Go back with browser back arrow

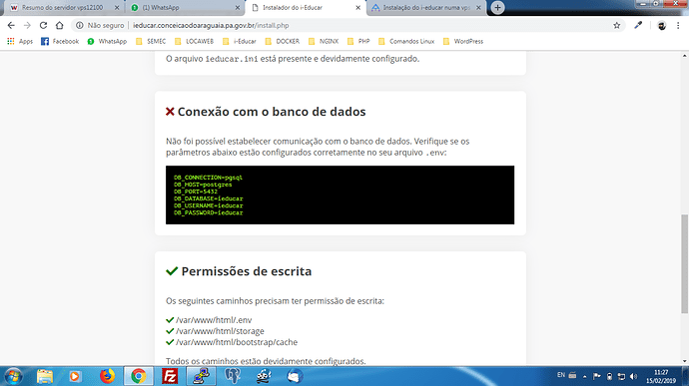coord(11,26)
